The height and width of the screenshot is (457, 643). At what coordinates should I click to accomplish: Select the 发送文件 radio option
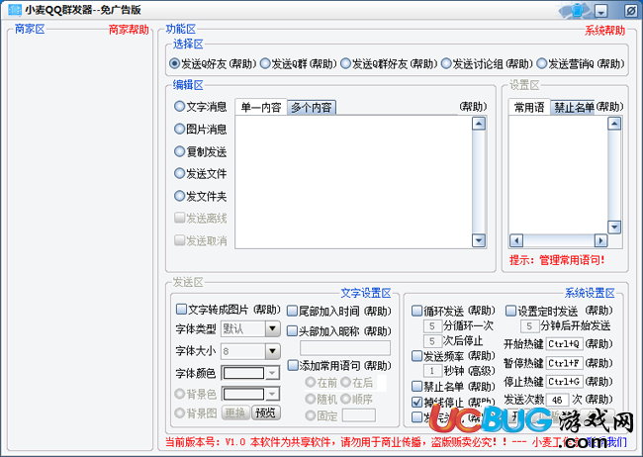tap(179, 173)
